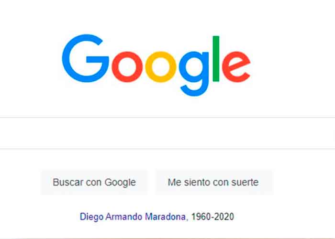Image resolution: width=335 pixels, height=239 pixels.
Task: Click the 1960-2020 dates text
Action: pos(212,217)
